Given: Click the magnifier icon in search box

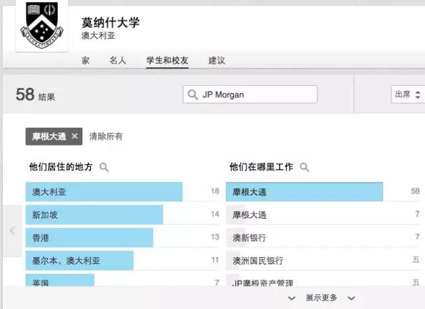Looking at the screenshot, I should (193, 95).
